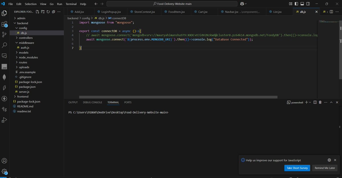Screen dimensions: 342x178
Task: Switch to the PORTS panel tab
Action: coord(128,102)
